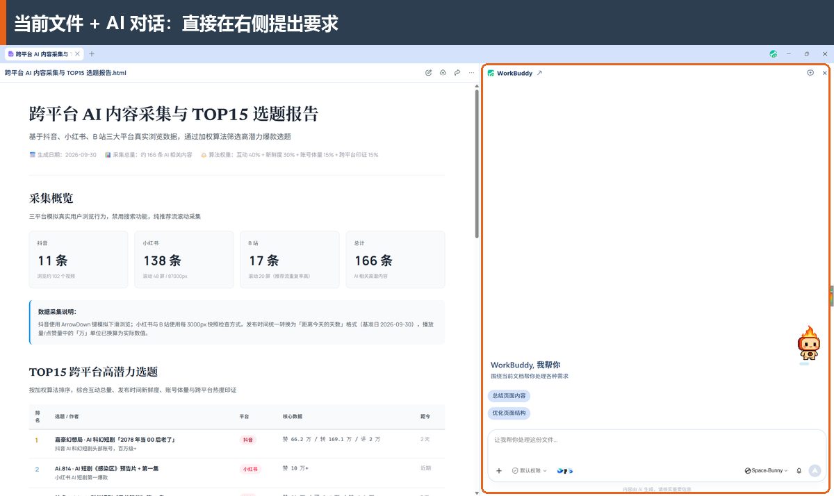This screenshot has height=496, width=834.
Task: Click the Ai.814 AI 短剧《感染区》 topic title
Action: coord(106,468)
